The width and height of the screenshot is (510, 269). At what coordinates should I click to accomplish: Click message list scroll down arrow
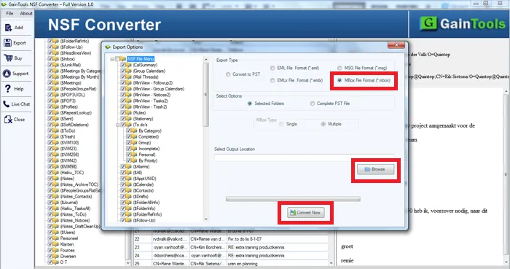pos(331,263)
